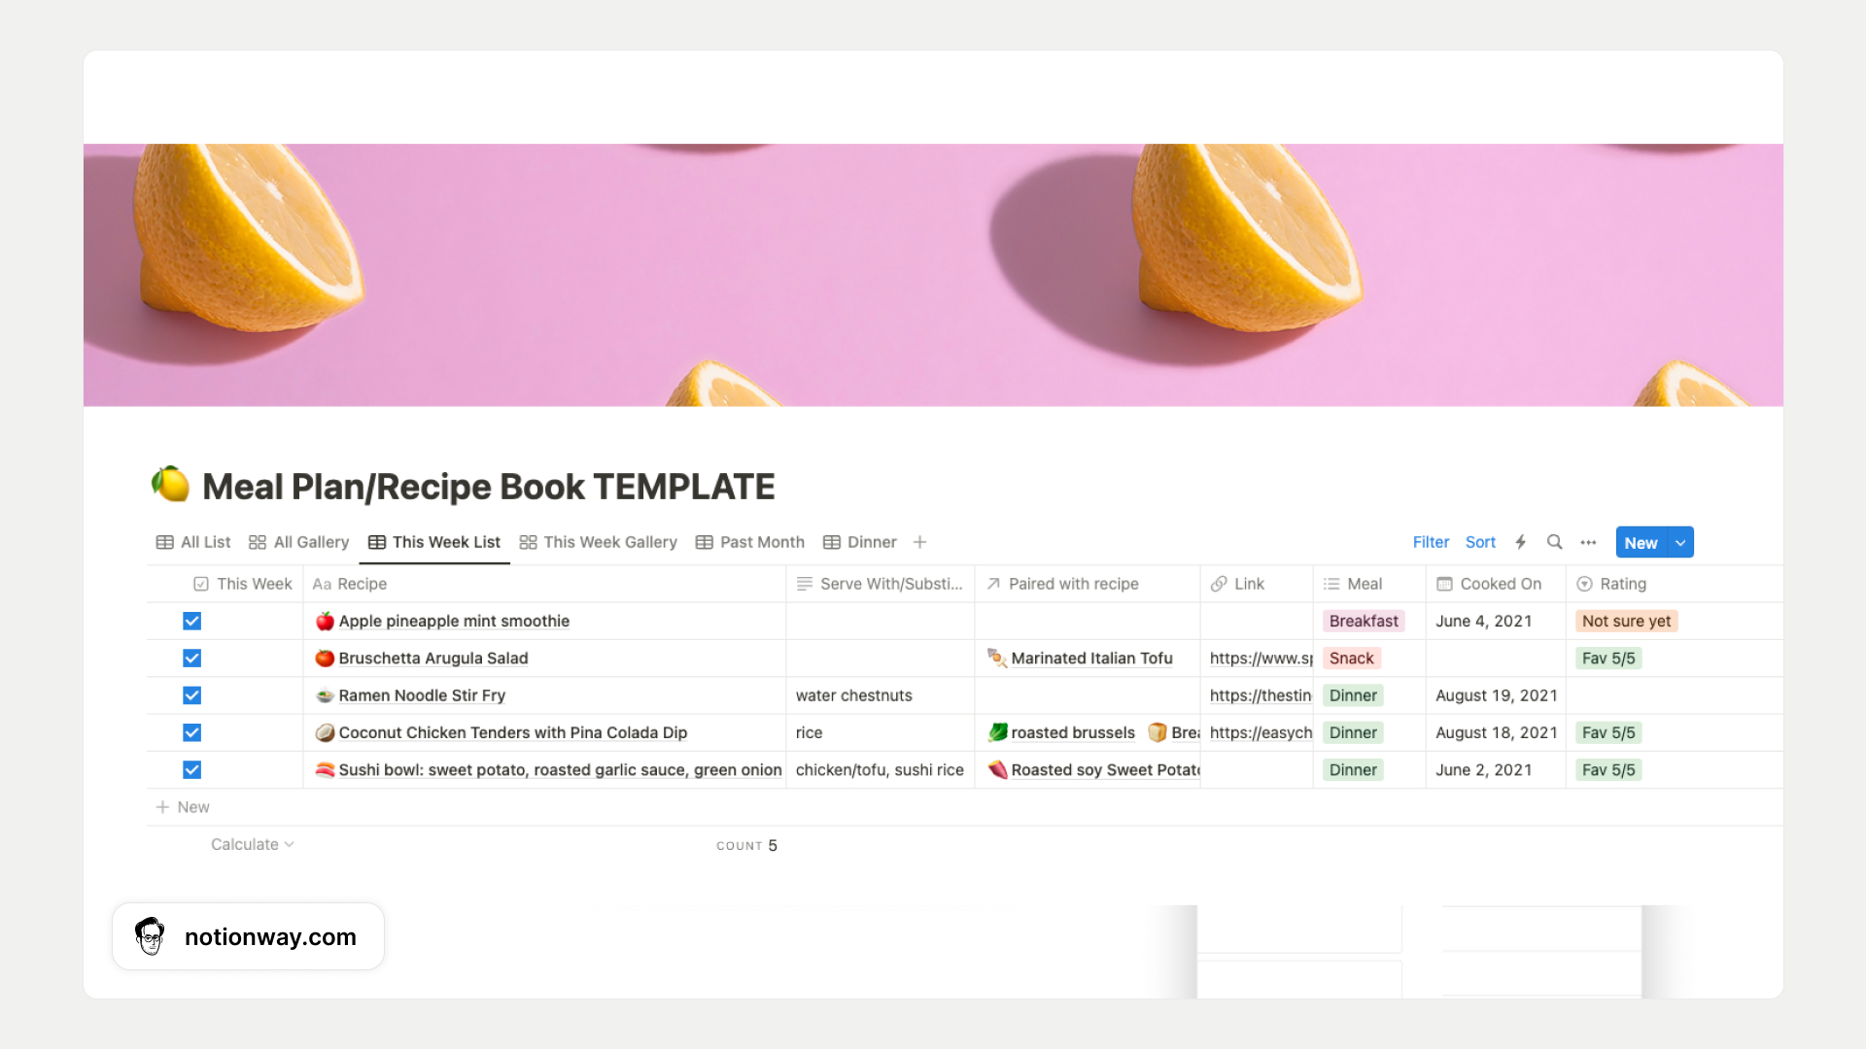Image resolution: width=1866 pixels, height=1049 pixels.
Task: Click the search magnifier icon
Action: point(1554,542)
